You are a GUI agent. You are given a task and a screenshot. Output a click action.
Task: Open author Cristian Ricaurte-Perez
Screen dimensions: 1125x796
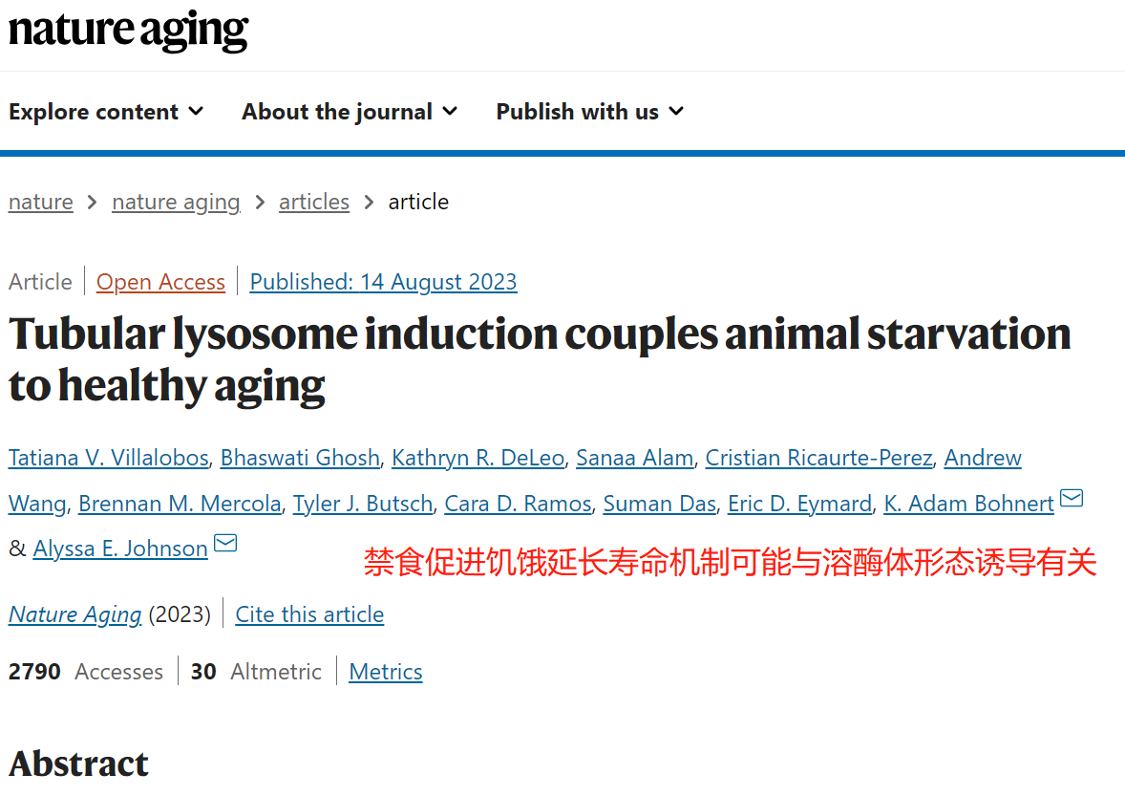click(x=818, y=458)
